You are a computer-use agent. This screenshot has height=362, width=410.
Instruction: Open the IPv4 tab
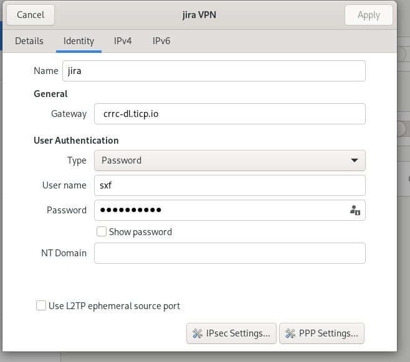point(123,41)
